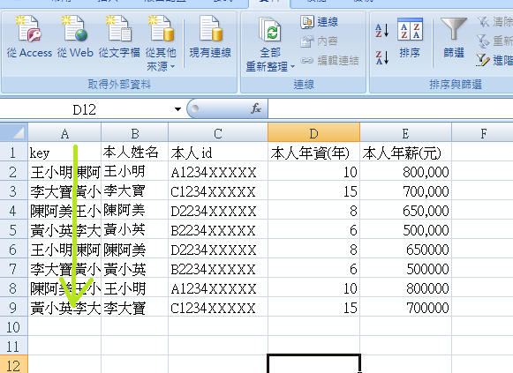Click cell D3 with value 15
This screenshot has height=373, width=513.
[313, 191]
